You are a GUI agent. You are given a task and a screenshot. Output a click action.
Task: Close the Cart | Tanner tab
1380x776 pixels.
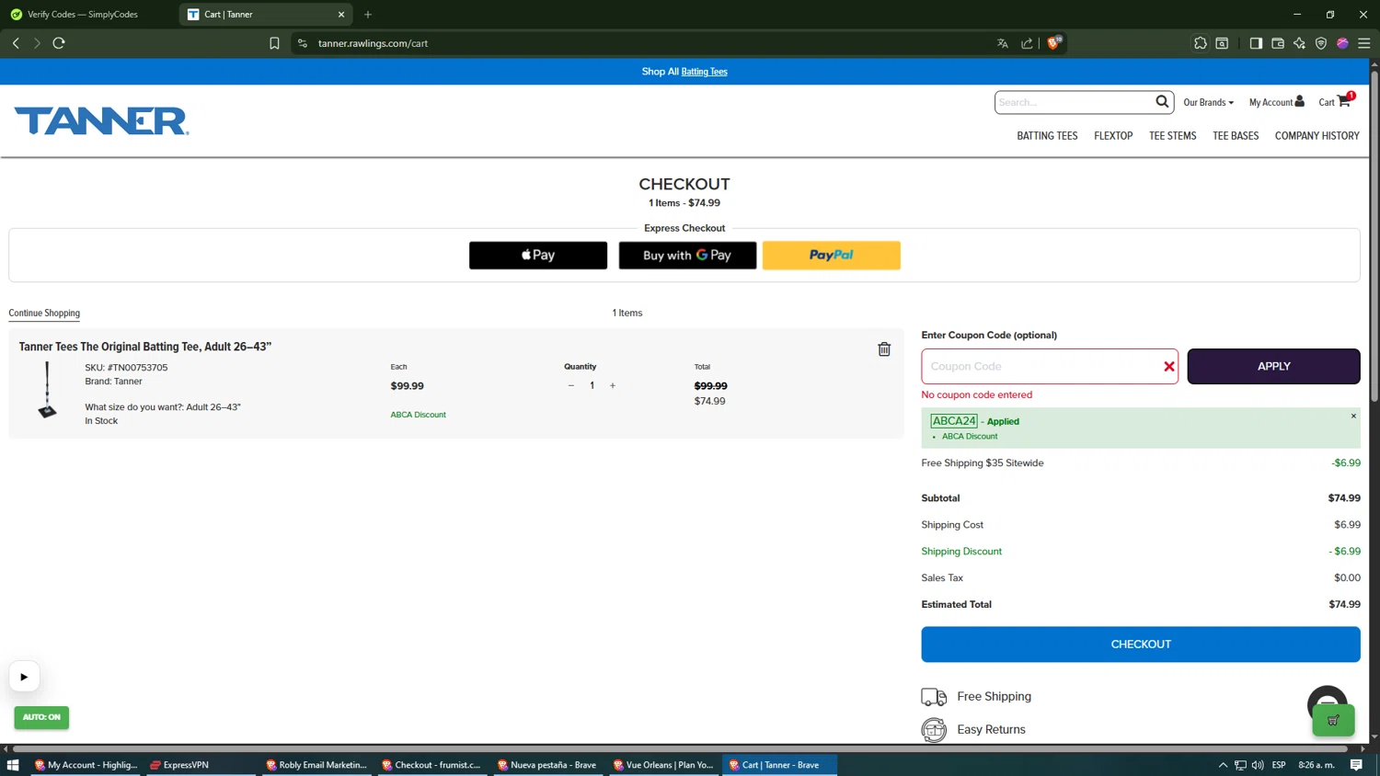tap(341, 15)
